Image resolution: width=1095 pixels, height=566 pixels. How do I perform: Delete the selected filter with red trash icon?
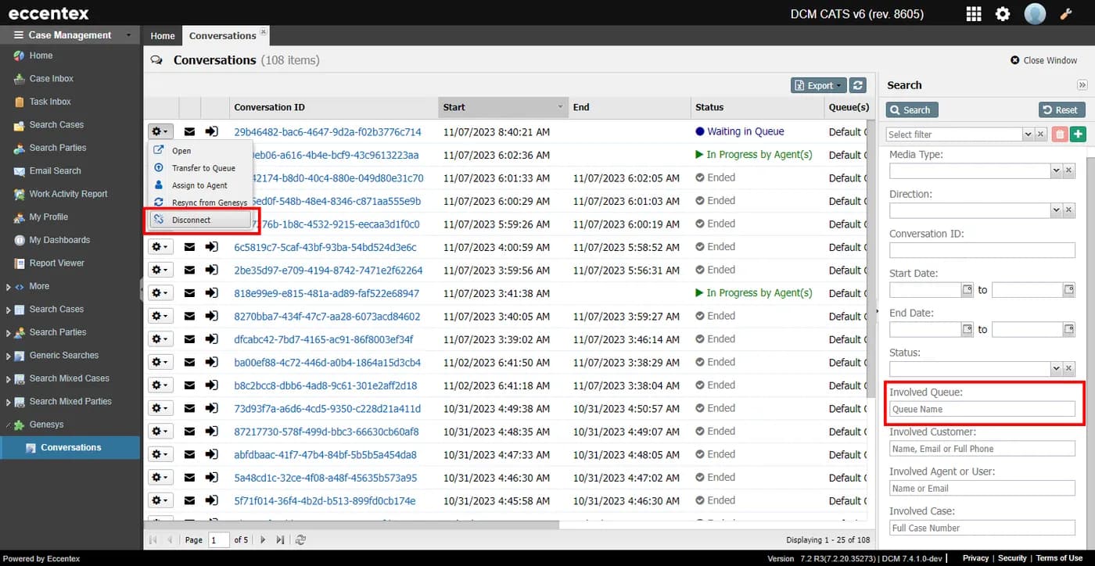point(1060,134)
